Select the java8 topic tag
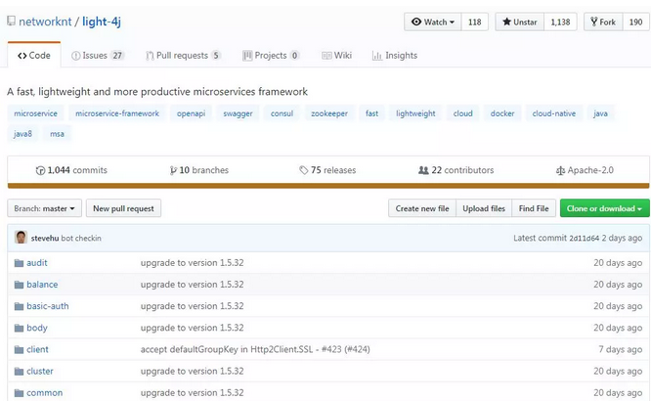Image resolution: width=651 pixels, height=401 pixels. click(22, 134)
